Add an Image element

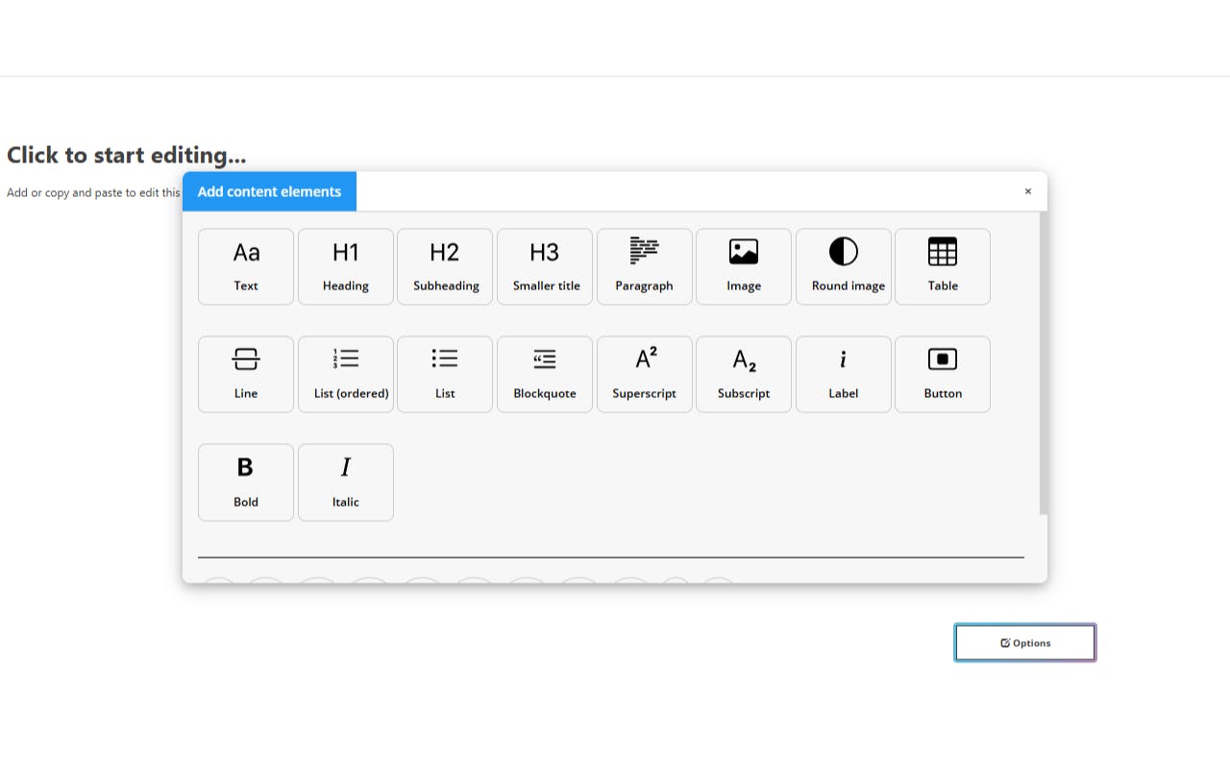tap(744, 266)
